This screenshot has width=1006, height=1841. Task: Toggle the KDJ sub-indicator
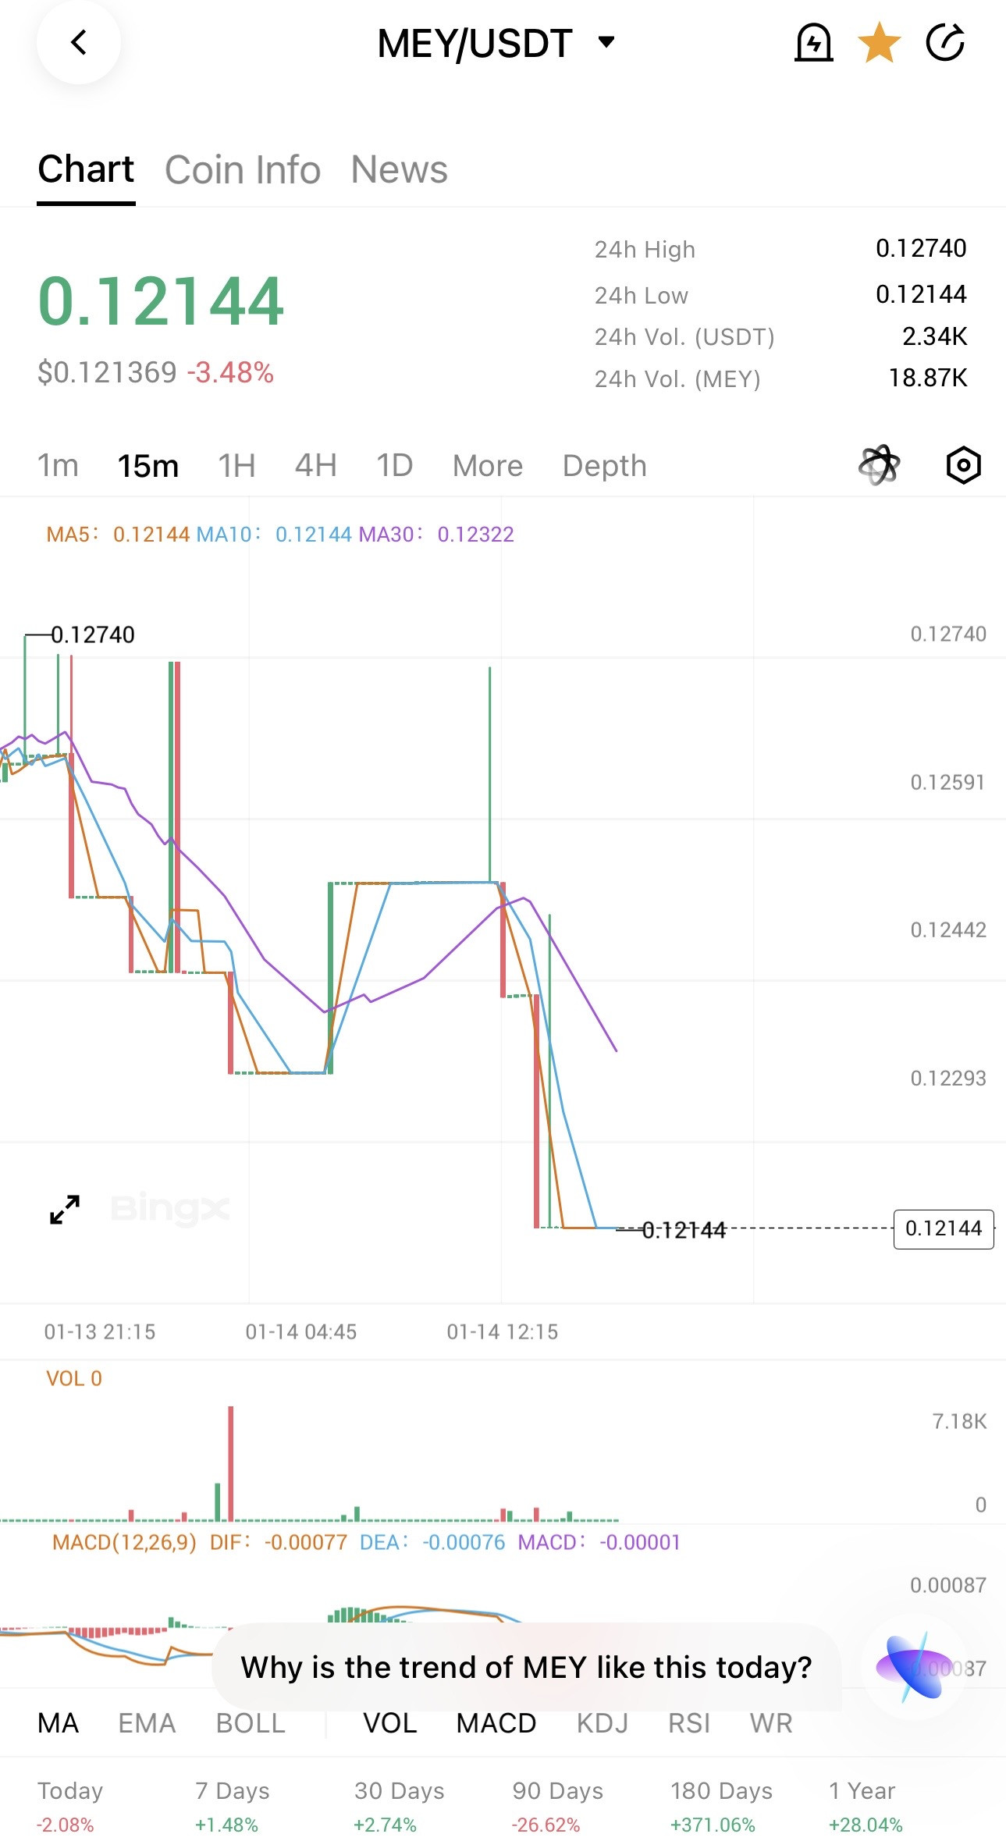602,1723
